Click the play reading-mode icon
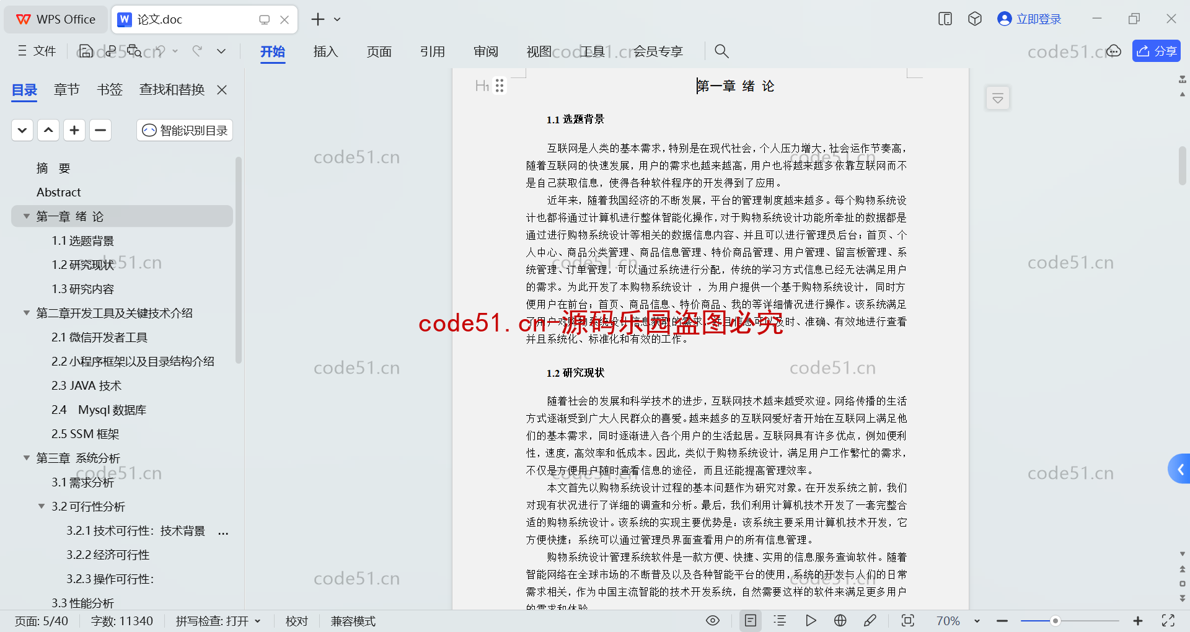Image resolution: width=1190 pixels, height=632 pixels. (x=810, y=620)
